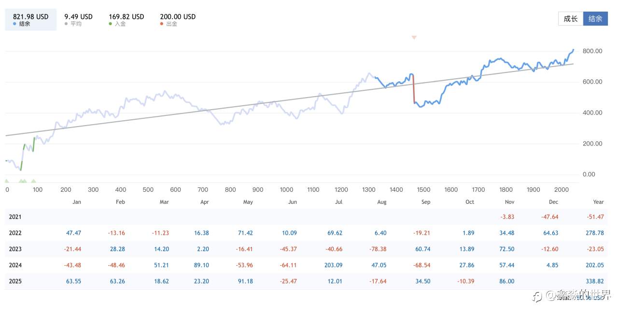Viewport: 618px width, 313px height.
Task: Click the red withdrawal triangle marker above chart
Action: tap(414, 37)
